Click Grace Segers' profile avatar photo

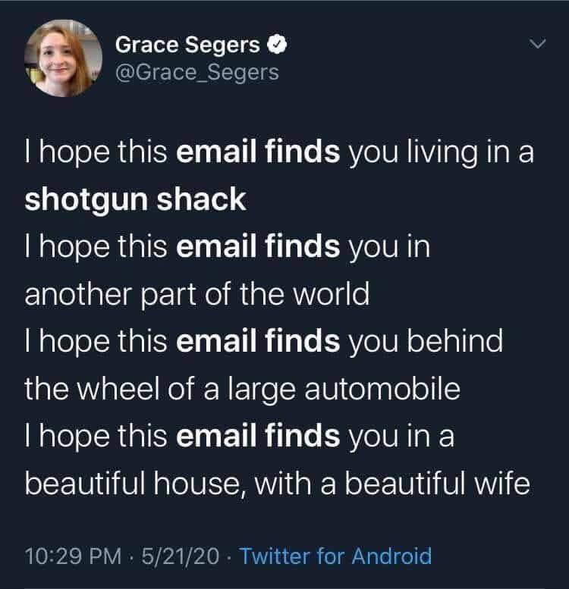[58, 57]
